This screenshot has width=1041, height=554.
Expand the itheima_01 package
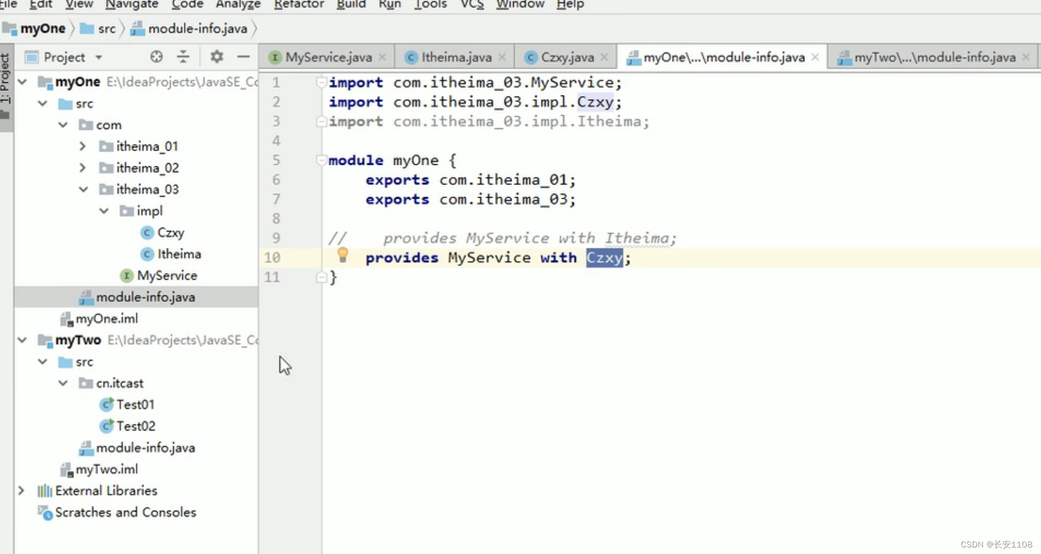pyautogui.click(x=83, y=146)
